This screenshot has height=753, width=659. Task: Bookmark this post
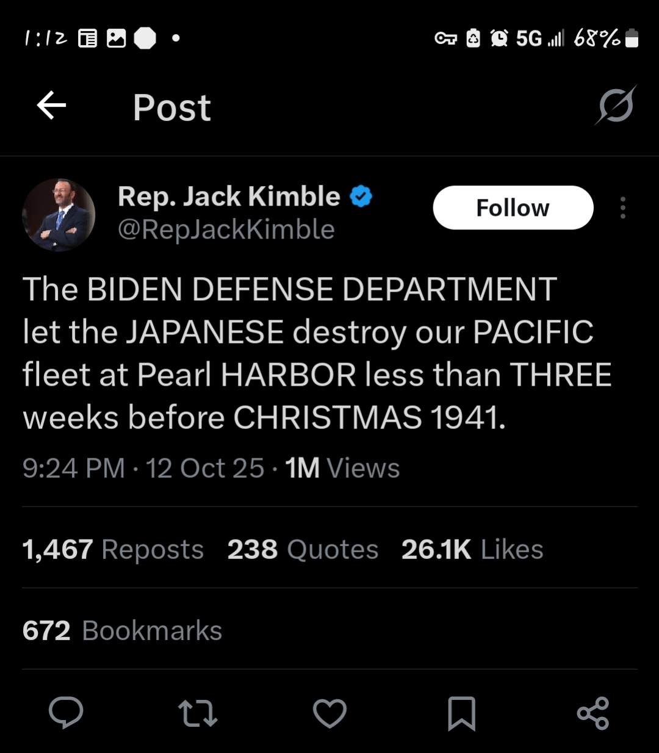[461, 713]
